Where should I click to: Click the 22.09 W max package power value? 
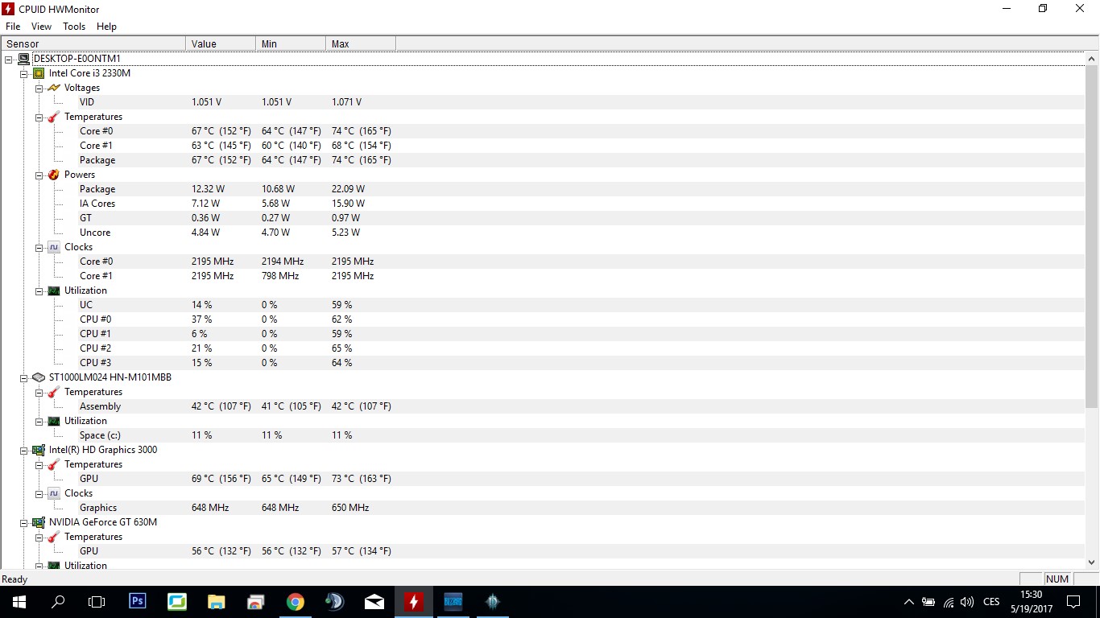tap(348, 189)
